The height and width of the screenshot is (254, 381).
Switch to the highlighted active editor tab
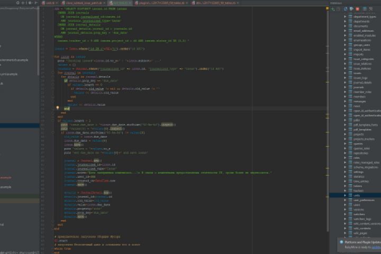119,3
